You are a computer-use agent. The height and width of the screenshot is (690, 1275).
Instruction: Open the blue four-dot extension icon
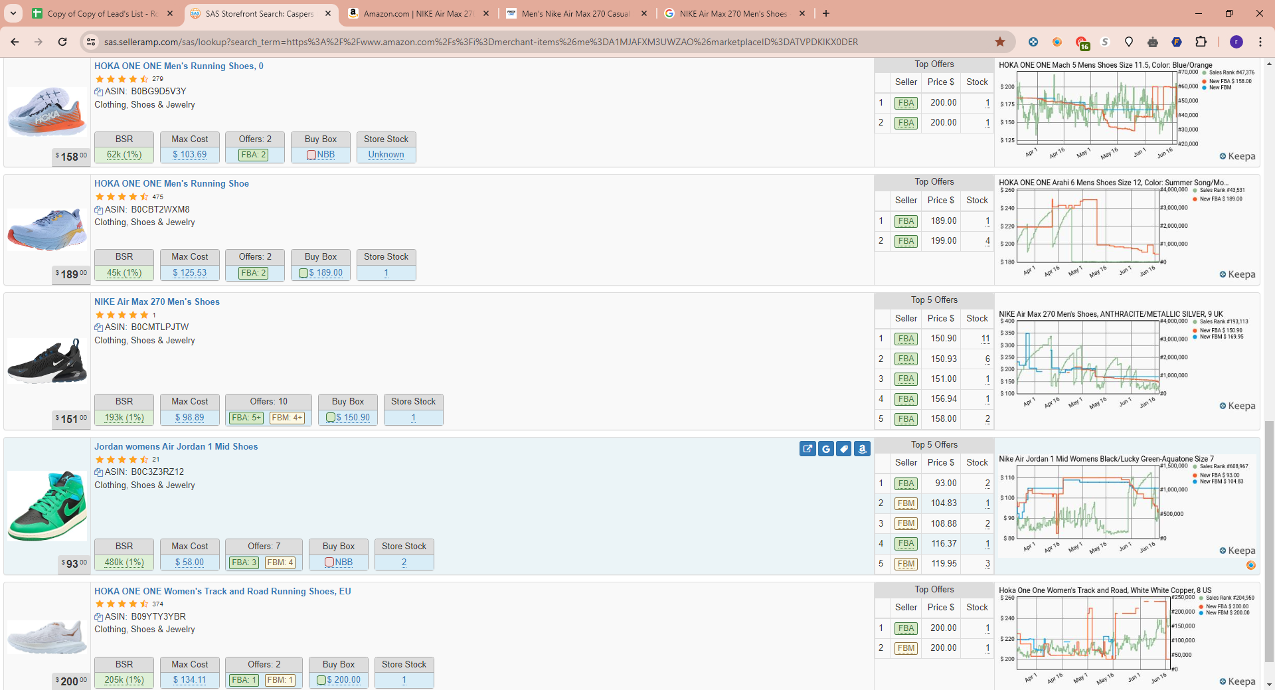click(1033, 42)
